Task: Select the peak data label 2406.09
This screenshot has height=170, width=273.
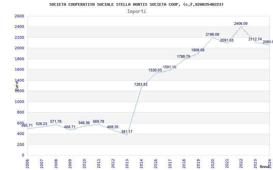Action: click(x=241, y=23)
